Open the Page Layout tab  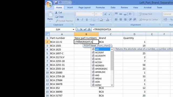(85, 8)
